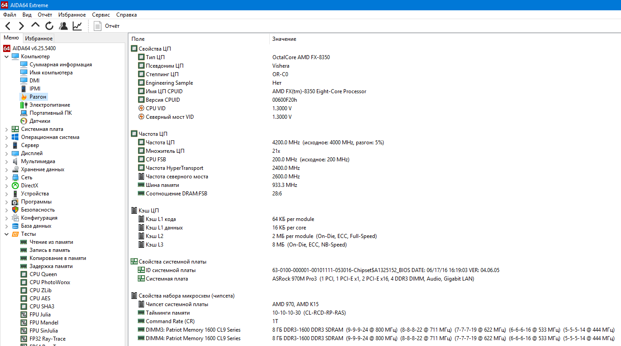Select the CPU PhotoWorxx benchmark
621x346 pixels.
click(50, 282)
